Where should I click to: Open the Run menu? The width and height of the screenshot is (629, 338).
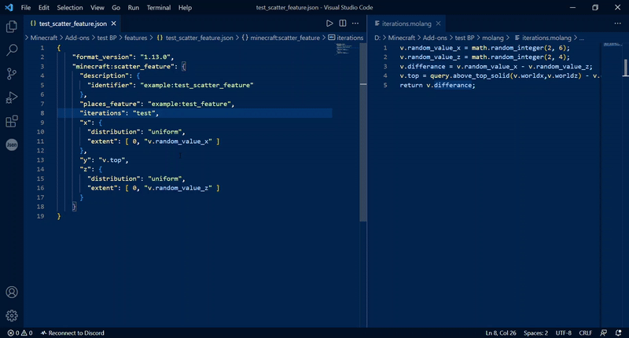[x=133, y=7]
